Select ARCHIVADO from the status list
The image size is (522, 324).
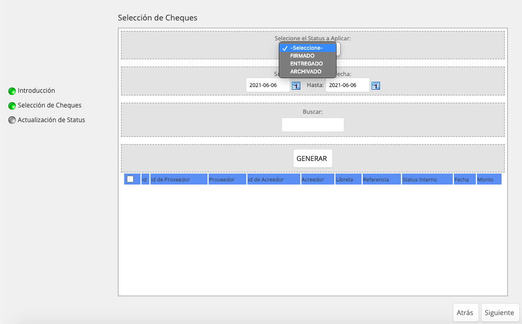[x=308, y=72]
